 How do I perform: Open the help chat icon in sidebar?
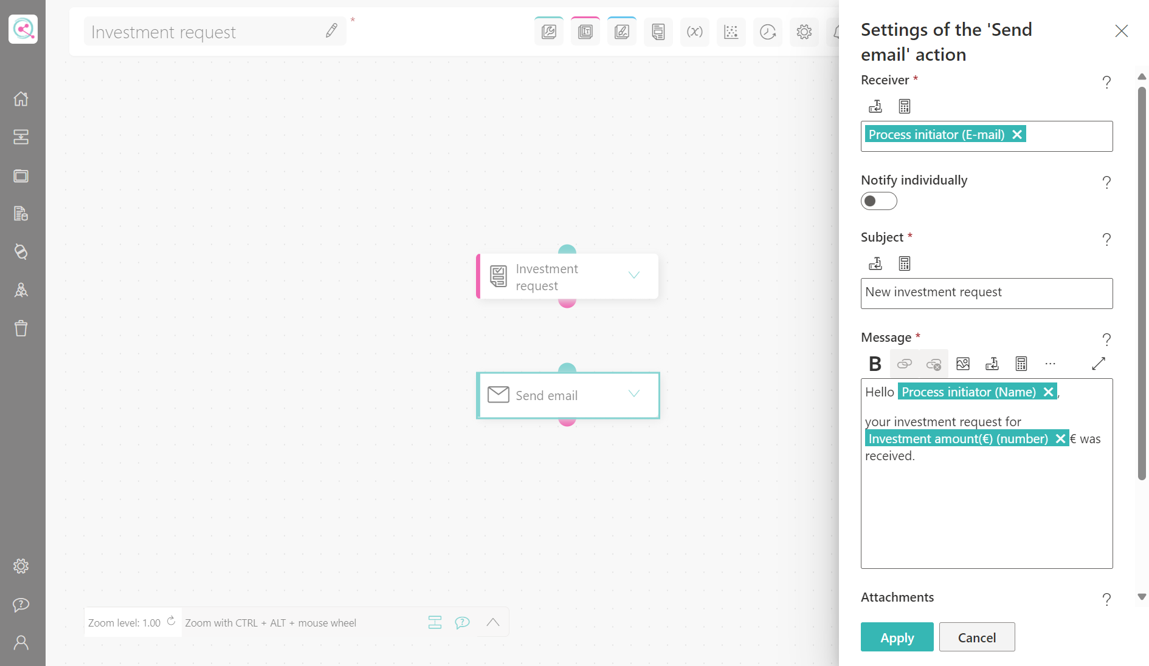pos(21,605)
